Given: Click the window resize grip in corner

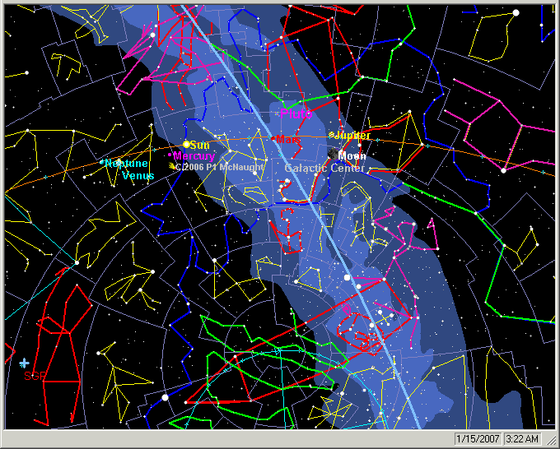Looking at the screenshot, I should pyautogui.click(x=552, y=441).
